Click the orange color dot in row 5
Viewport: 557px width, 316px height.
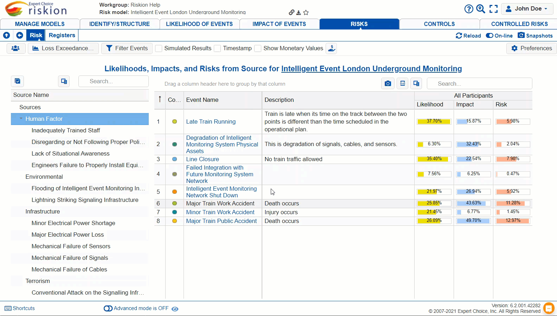tap(174, 192)
